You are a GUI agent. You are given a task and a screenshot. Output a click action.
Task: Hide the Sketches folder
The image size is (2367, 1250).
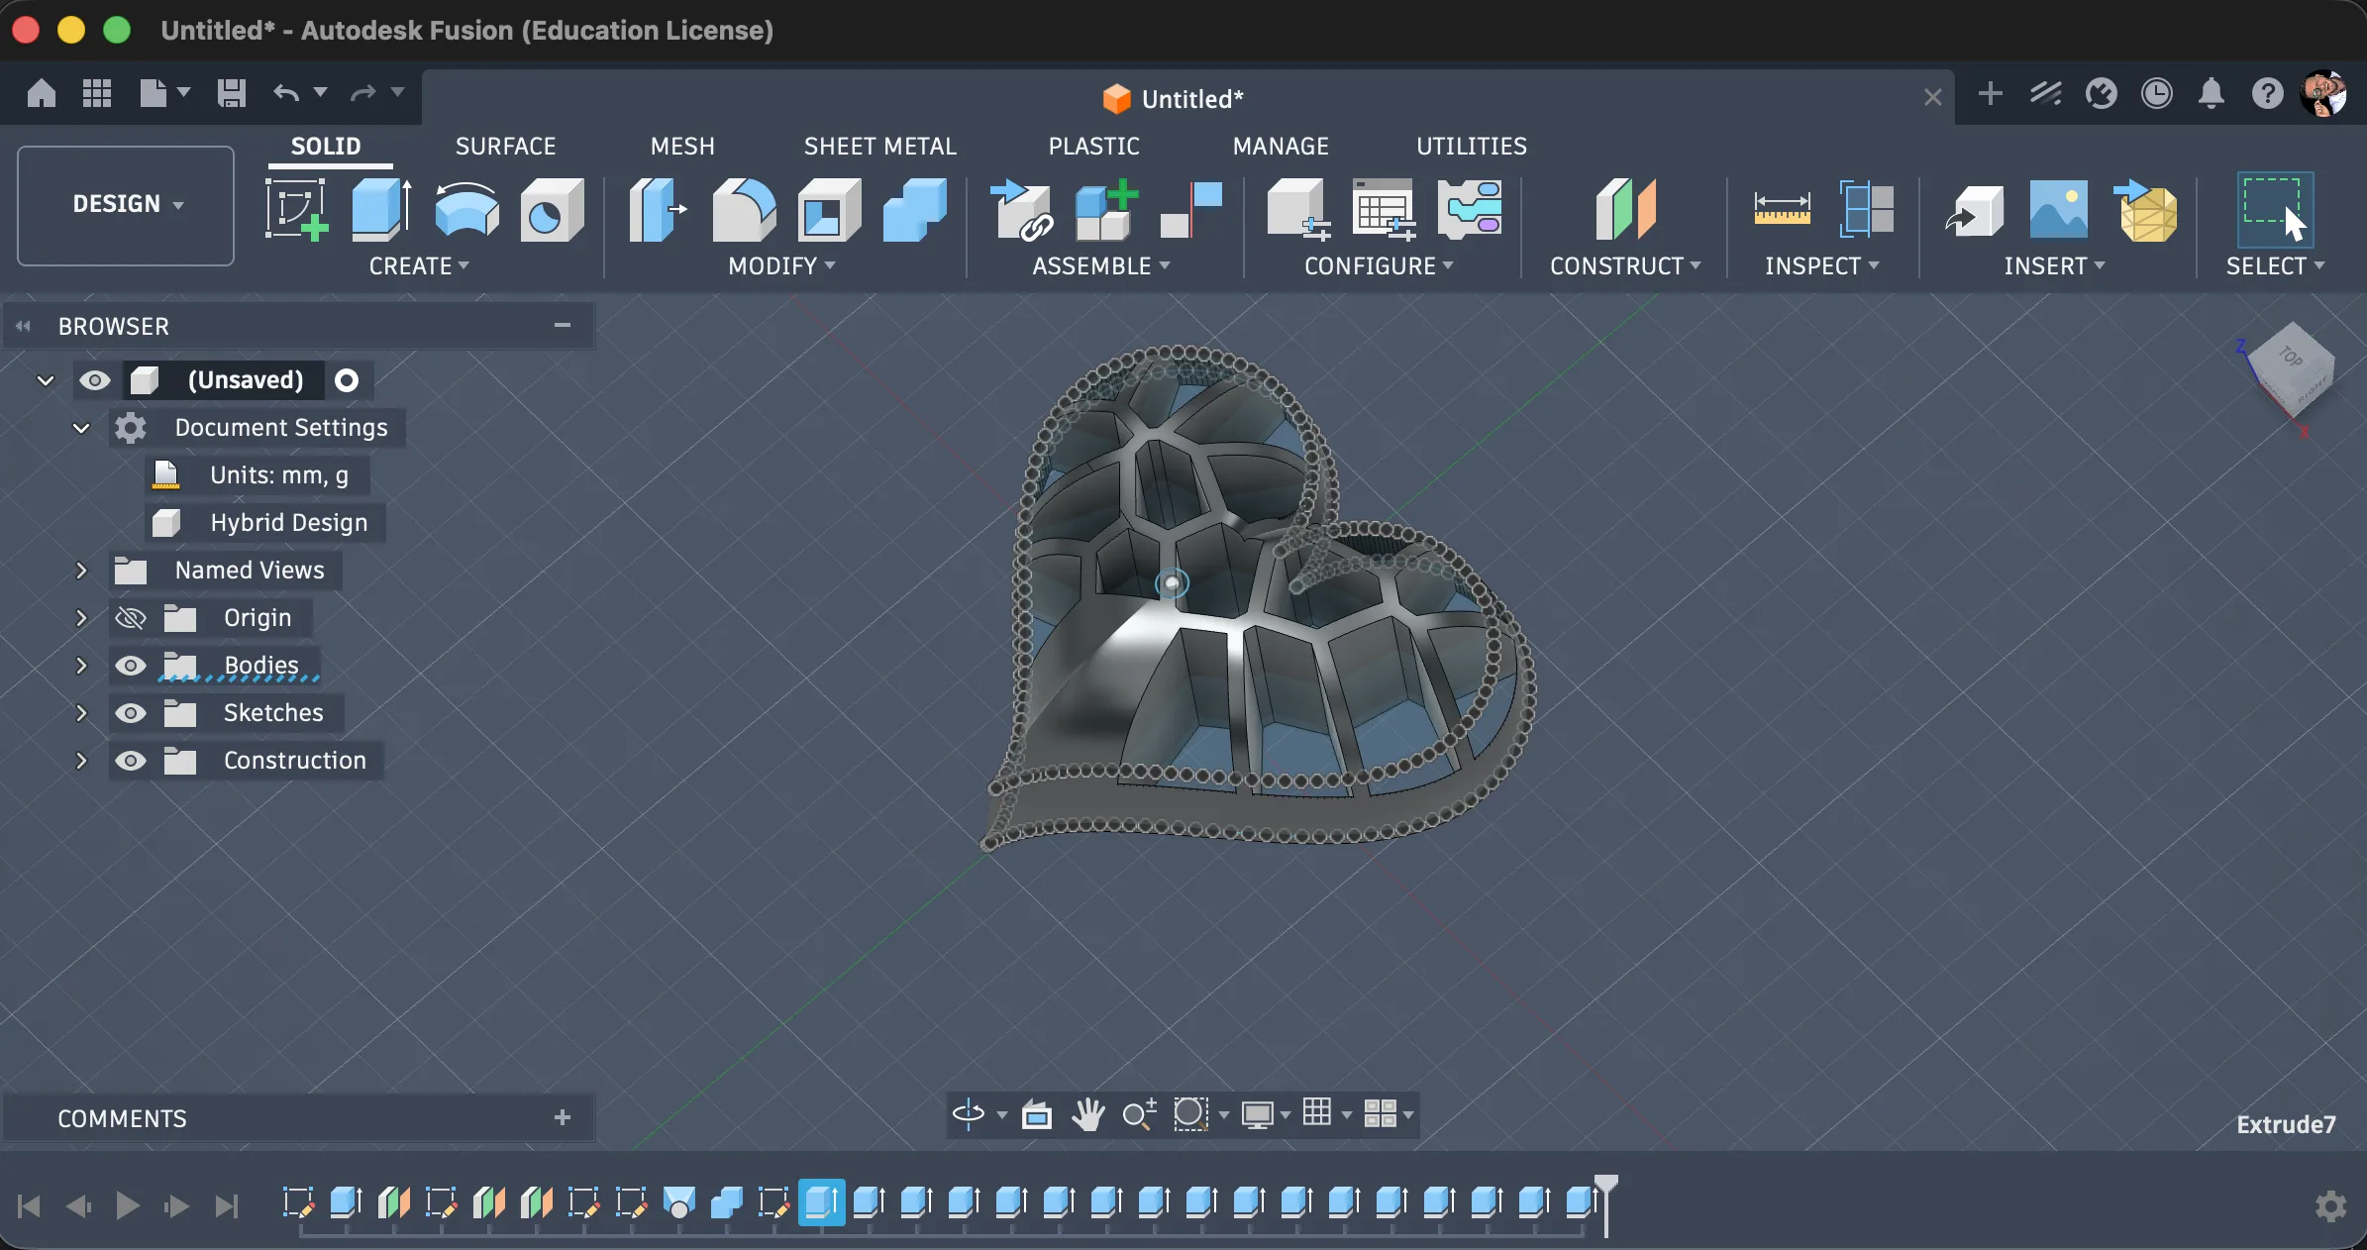point(131,713)
